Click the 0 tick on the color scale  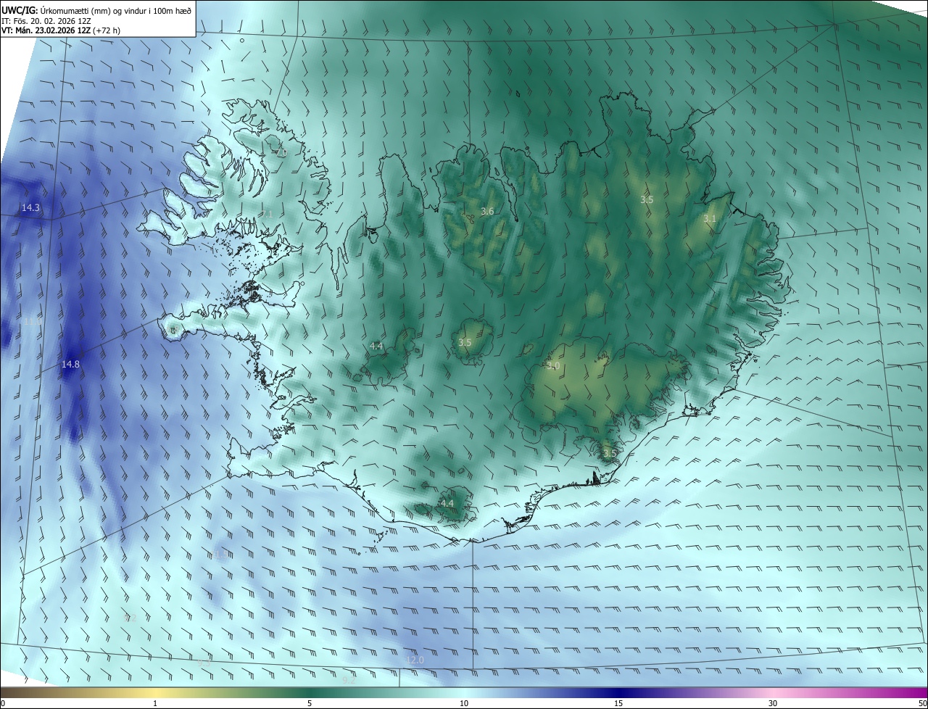coord(3,704)
